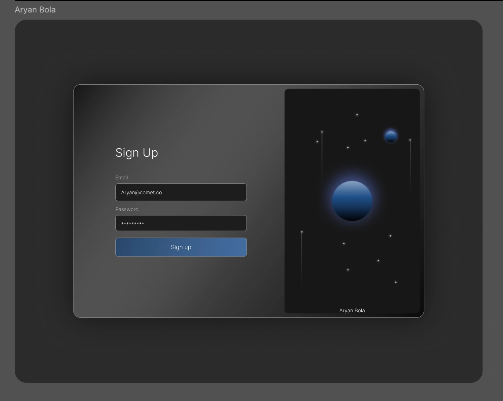Click the 'Password' field label
Image resolution: width=503 pixels, height=401 pixels.
click(127, 209)
